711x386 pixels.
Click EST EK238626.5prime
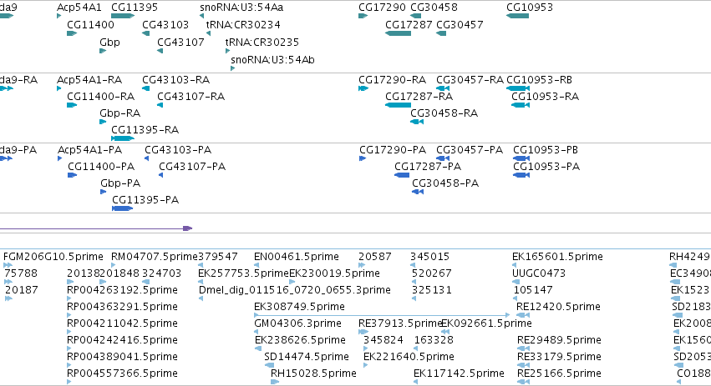(x=300, y=341)
